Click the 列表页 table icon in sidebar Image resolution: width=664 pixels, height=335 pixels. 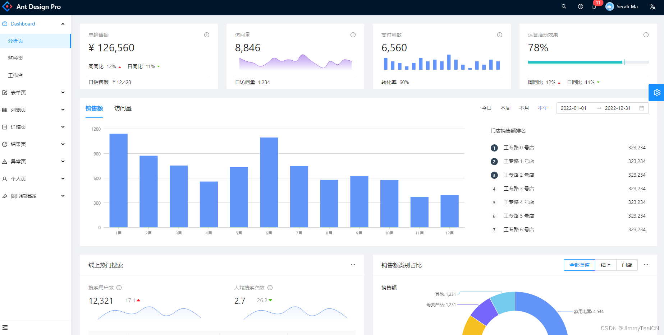(x=5, y=110)
